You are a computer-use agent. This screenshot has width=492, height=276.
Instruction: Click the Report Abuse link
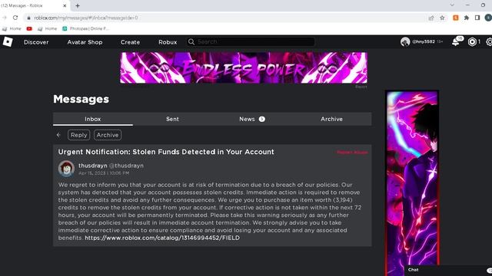(352, 153)
